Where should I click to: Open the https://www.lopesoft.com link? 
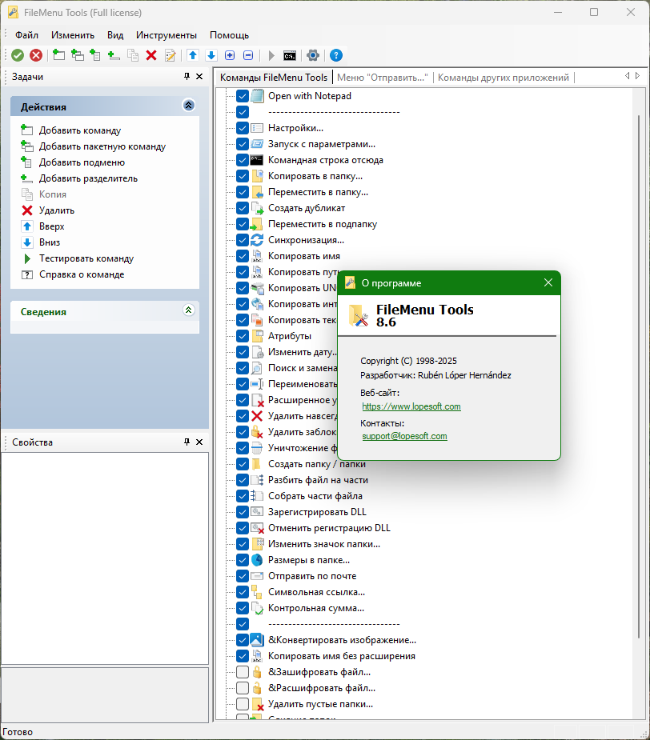[411, 406]
